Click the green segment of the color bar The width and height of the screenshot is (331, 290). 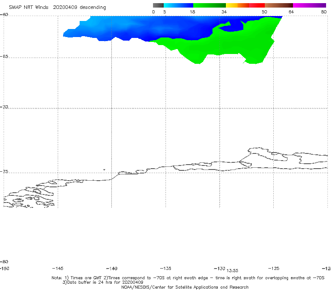coord(209,5)
